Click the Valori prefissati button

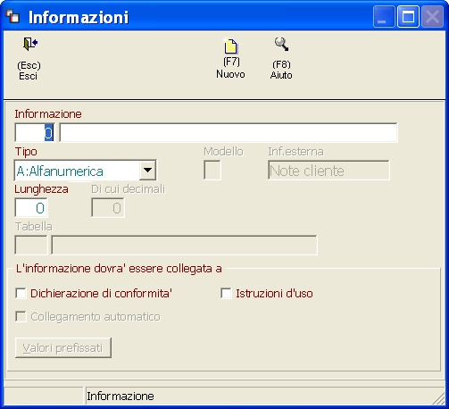click(x=63, y=347)
